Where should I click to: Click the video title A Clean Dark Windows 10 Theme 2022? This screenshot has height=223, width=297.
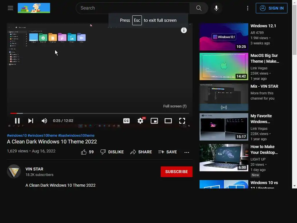point(52,142)
